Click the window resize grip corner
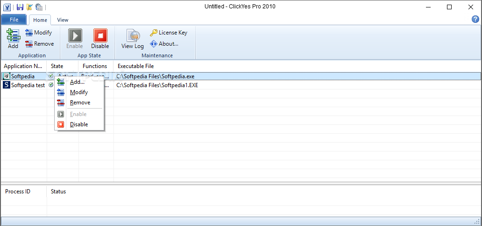482x226 pixels. [x=477, y=221]
